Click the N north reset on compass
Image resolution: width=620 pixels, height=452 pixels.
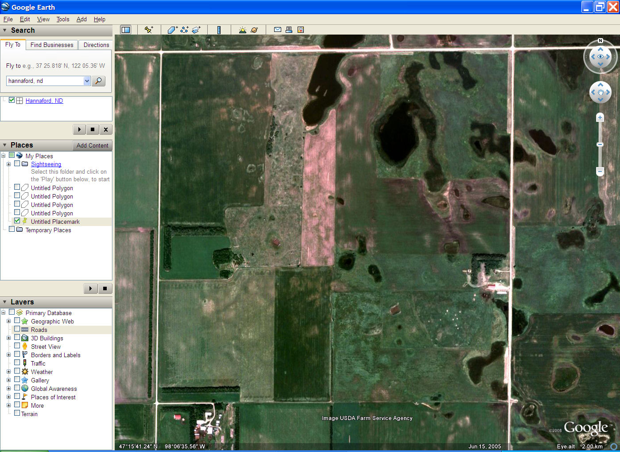click(601, 41)
